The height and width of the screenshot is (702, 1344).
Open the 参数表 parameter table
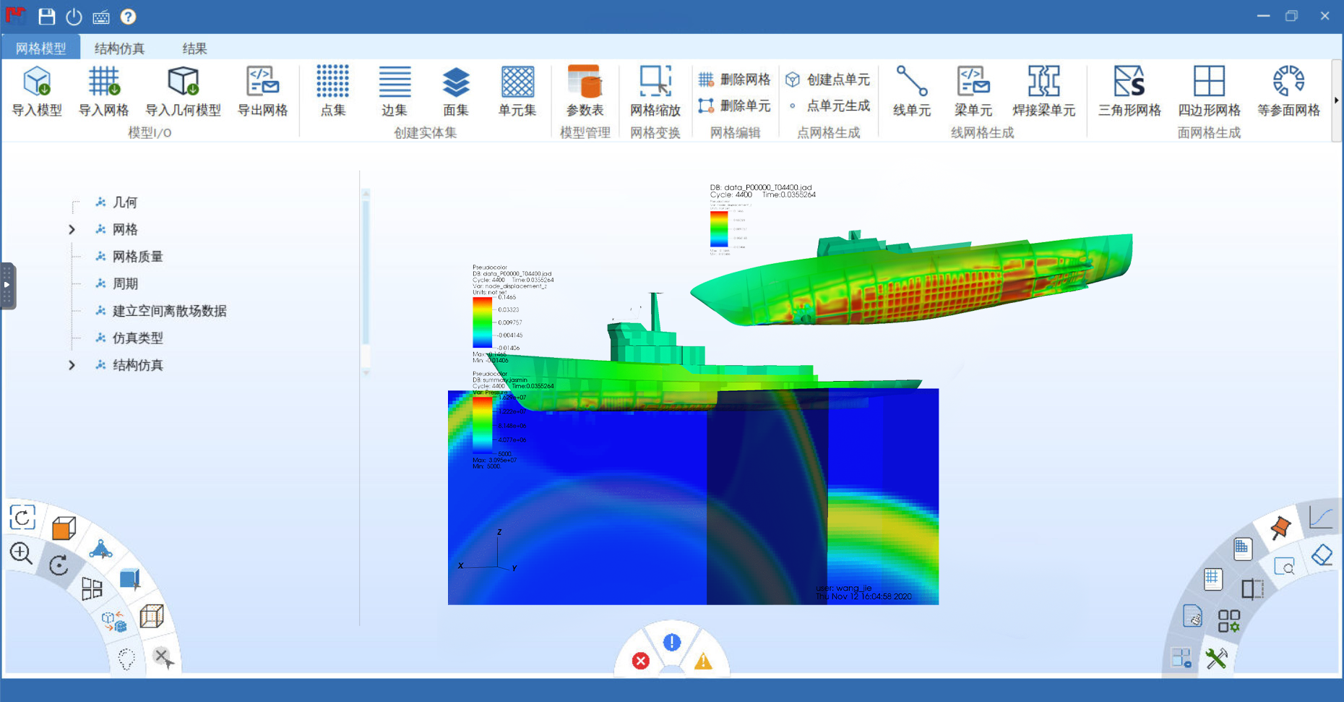tap(585, 90)
